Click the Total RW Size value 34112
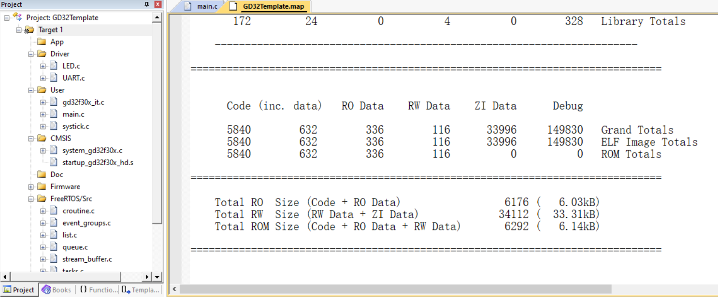718x297 pixels. 514,214
